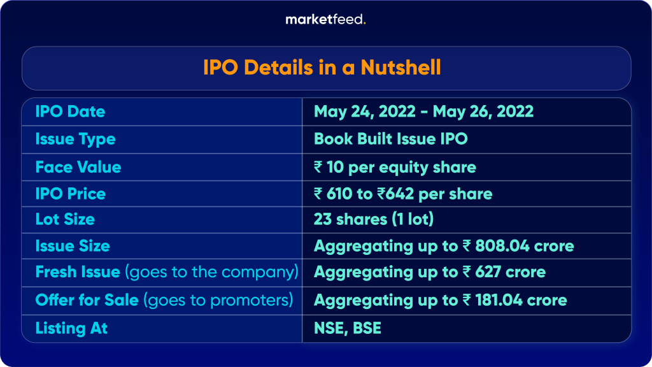Select 'Aggregating up to ₹ 627 crore' value

pyautogui.click(x=430, y=273)
